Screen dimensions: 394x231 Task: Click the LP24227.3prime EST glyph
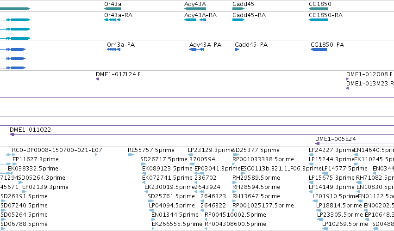pyautogui.click(x=311, y=155)
